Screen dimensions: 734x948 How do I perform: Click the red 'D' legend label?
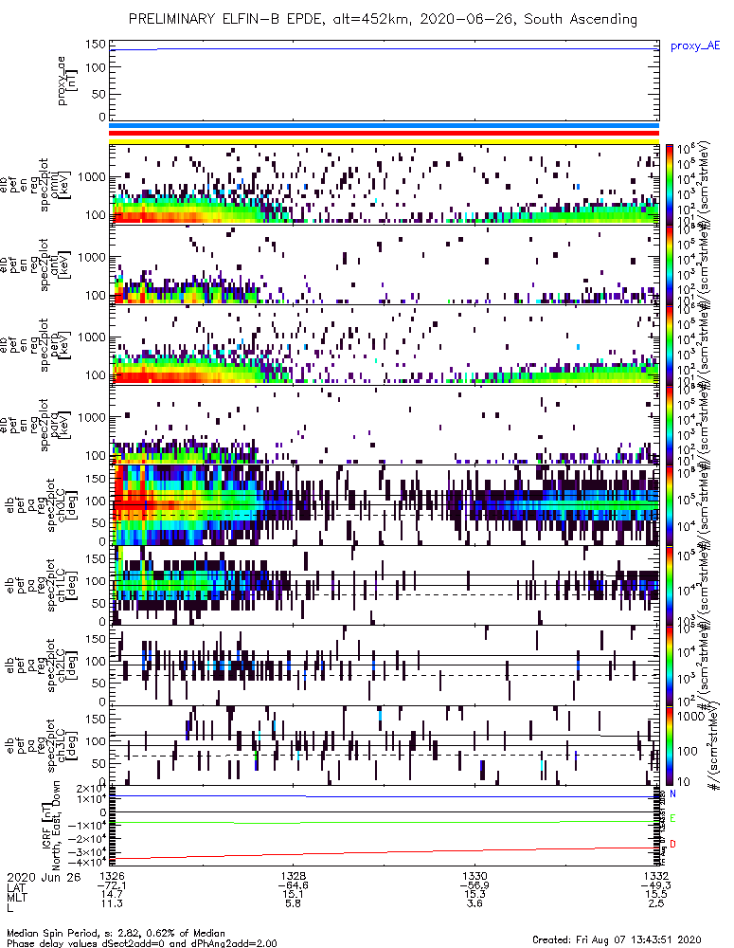pyautogui.click(x=672, y=844)
